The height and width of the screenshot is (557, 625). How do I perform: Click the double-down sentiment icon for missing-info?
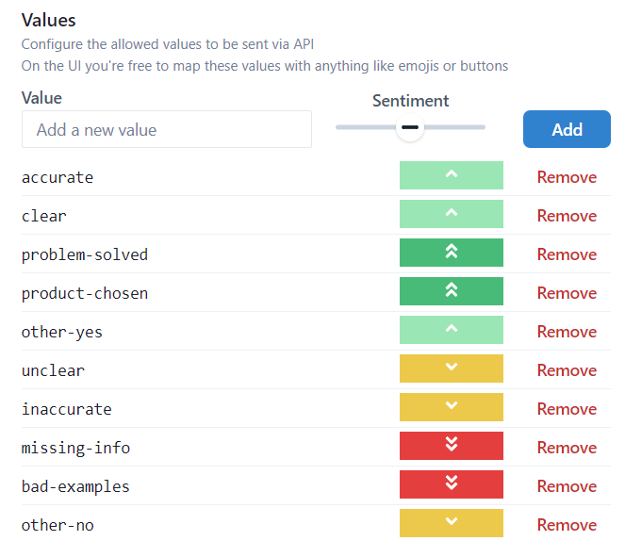point(451,447)
